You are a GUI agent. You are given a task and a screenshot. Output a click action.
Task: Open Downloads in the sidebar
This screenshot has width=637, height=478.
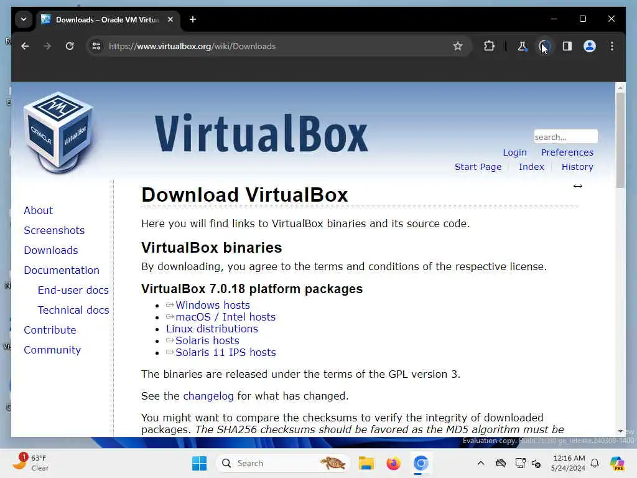click(x=51, y=250)
